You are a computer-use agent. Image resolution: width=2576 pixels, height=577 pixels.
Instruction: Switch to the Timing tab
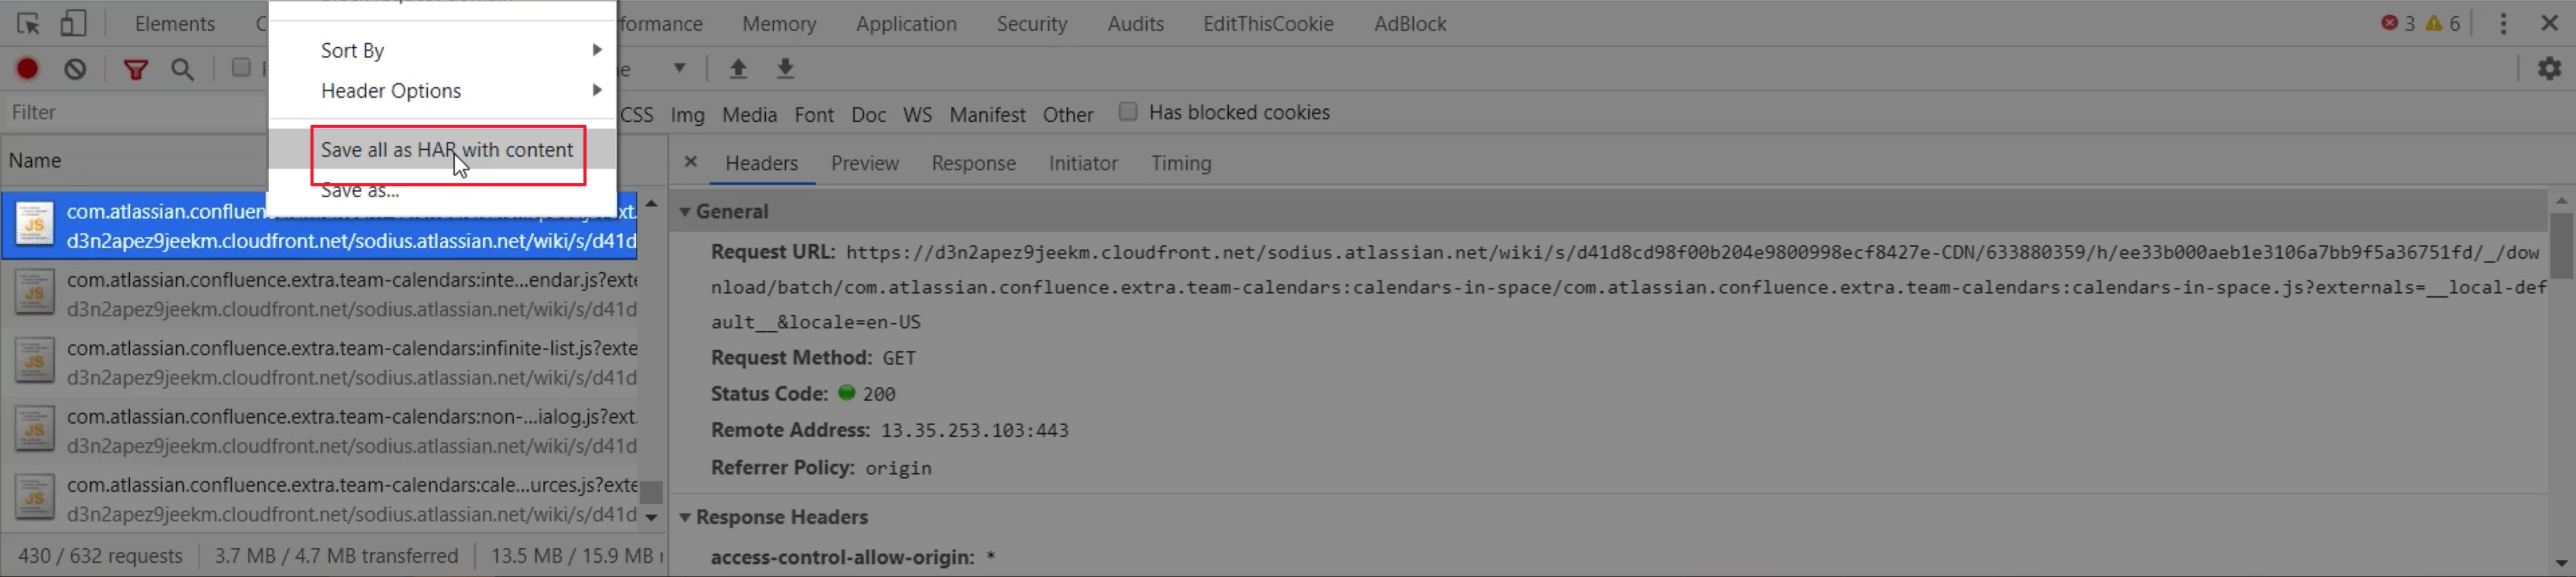(x=1180, y=163)
